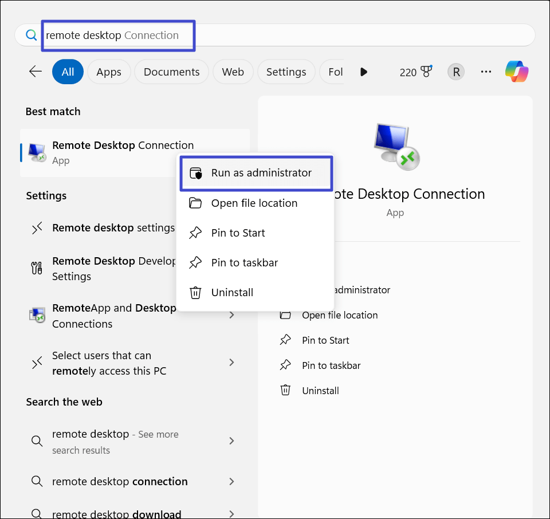Switch to the Documents filter tab
This screenshot has height=519, width=550.
point(171,71)
